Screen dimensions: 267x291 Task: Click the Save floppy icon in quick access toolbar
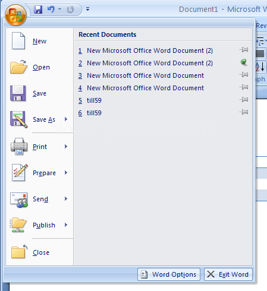point(38,10)
